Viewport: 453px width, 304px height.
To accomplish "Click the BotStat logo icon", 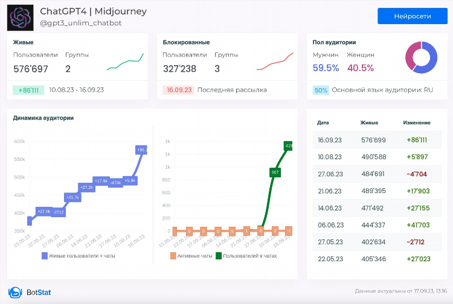I will click(x=15, y=292).
